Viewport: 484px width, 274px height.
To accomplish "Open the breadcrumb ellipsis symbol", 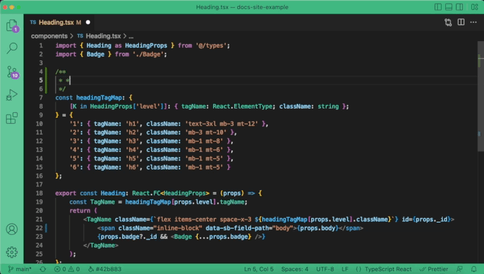I will (131, 36).
